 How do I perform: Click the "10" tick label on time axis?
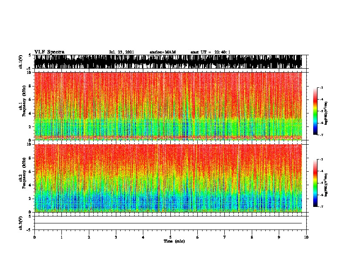[306, 237]
